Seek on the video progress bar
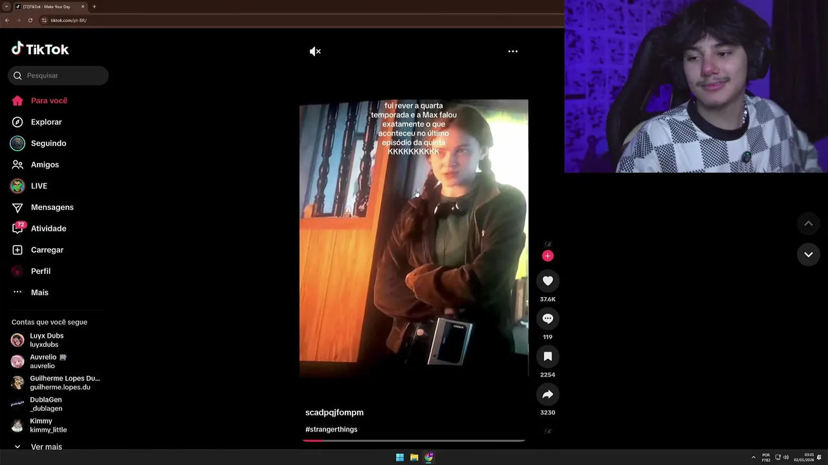Screen dimensions: 828x465 414,440
